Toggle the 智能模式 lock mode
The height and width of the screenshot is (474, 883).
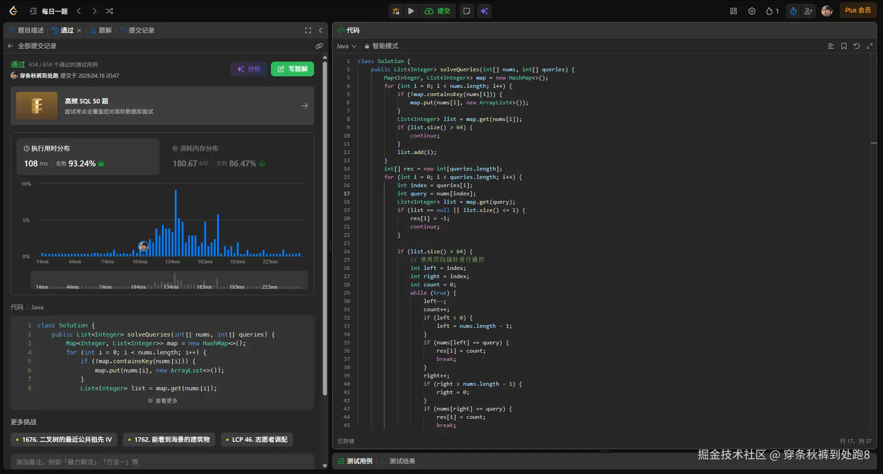381,46
